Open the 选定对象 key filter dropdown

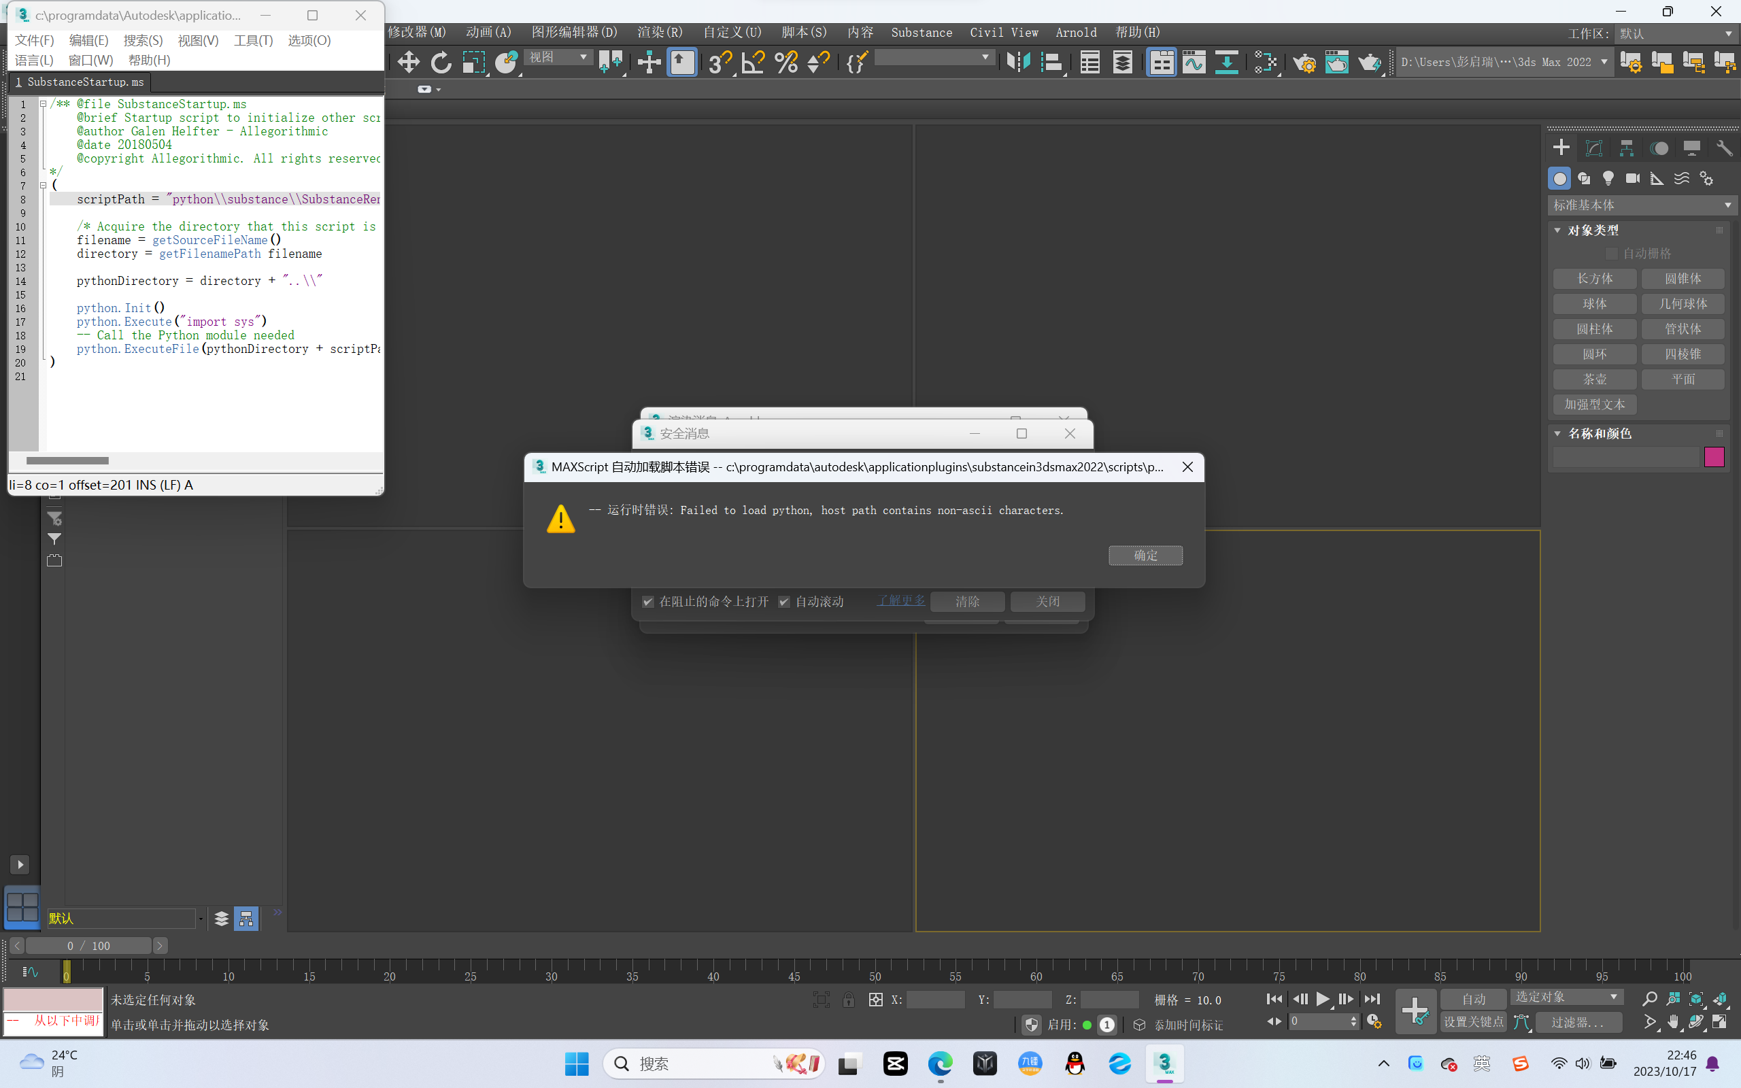pos(1566,997)
